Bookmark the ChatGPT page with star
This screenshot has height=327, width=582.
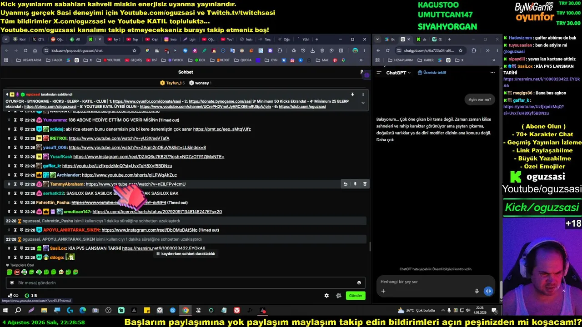[461, 50]
